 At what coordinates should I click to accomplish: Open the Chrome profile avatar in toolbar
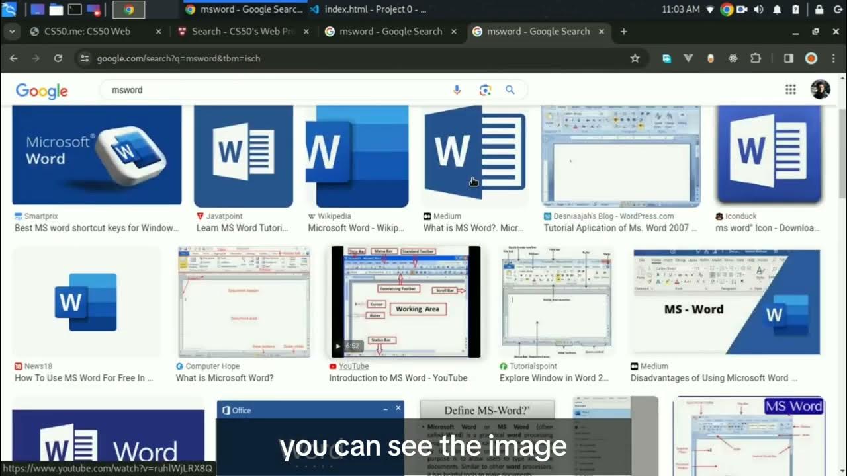coord(811,58)
